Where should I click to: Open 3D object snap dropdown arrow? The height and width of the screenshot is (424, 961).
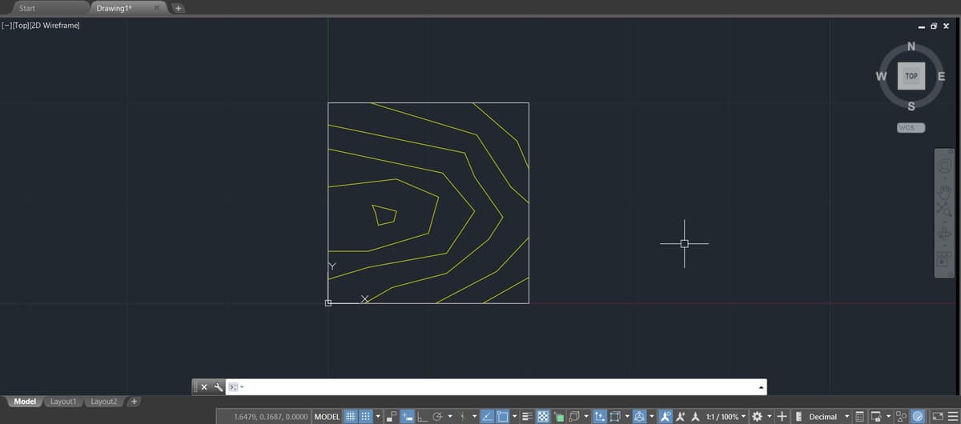(586, 417)
